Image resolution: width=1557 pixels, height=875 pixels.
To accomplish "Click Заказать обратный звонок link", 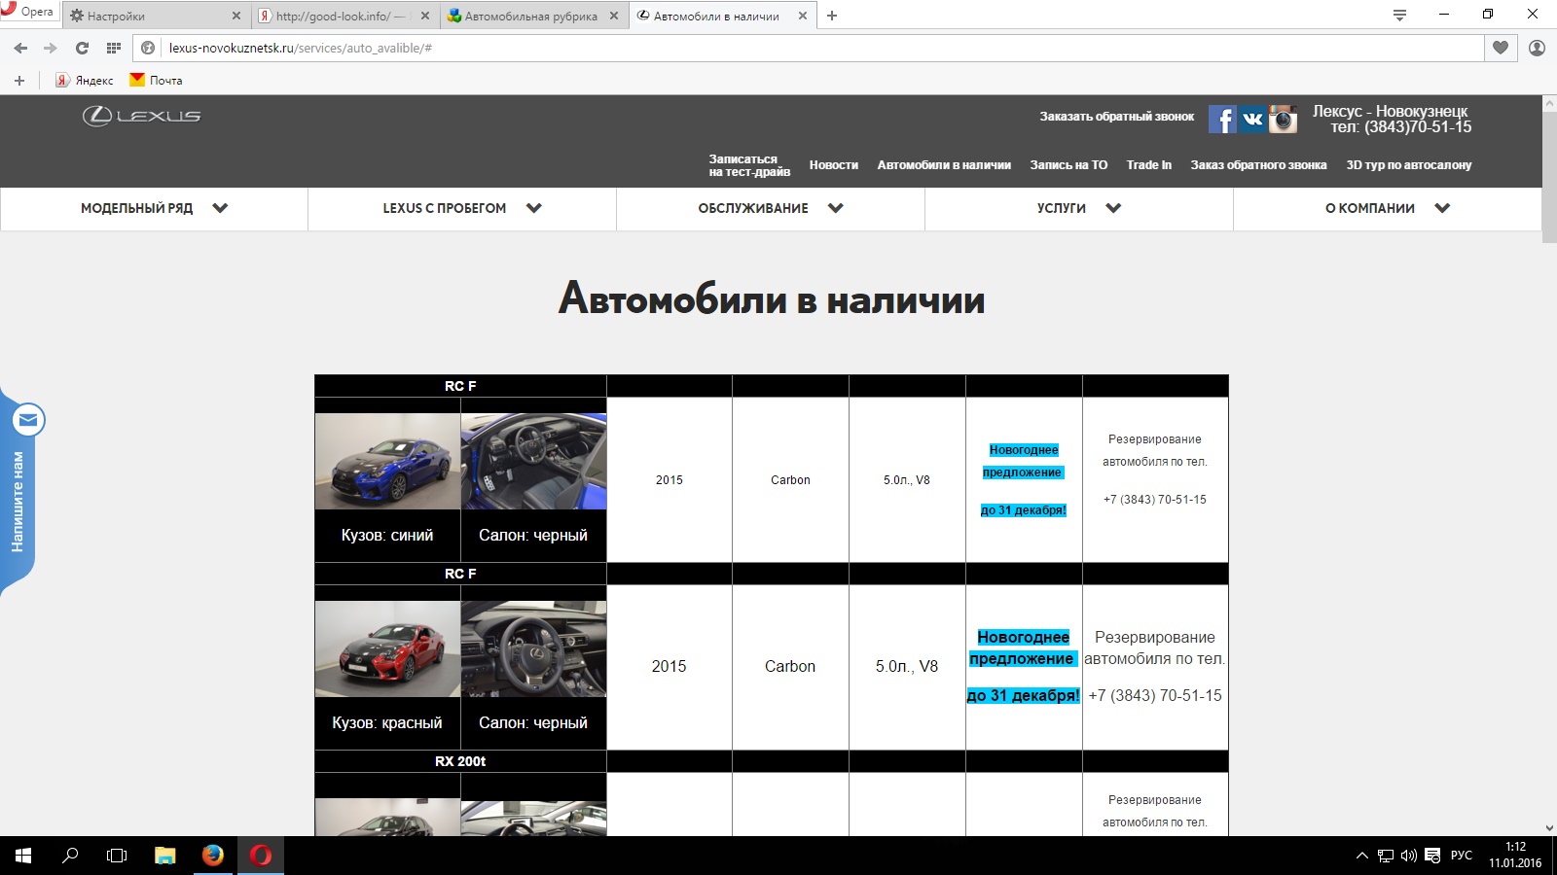I will coord(1116,117).
